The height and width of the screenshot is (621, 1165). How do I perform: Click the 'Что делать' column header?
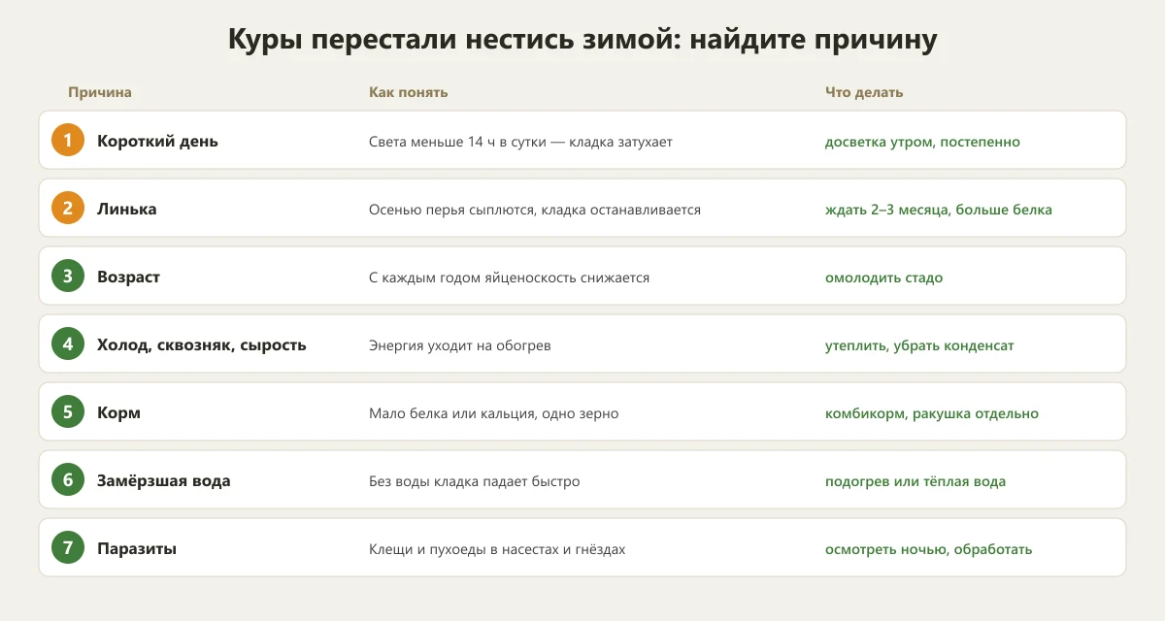coord(864,92)
